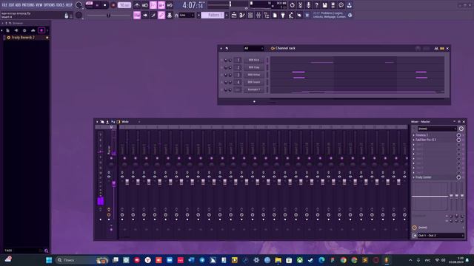This screenshot has height=266, width=474.
Task: Open the FILE menu
Action: 4,5
